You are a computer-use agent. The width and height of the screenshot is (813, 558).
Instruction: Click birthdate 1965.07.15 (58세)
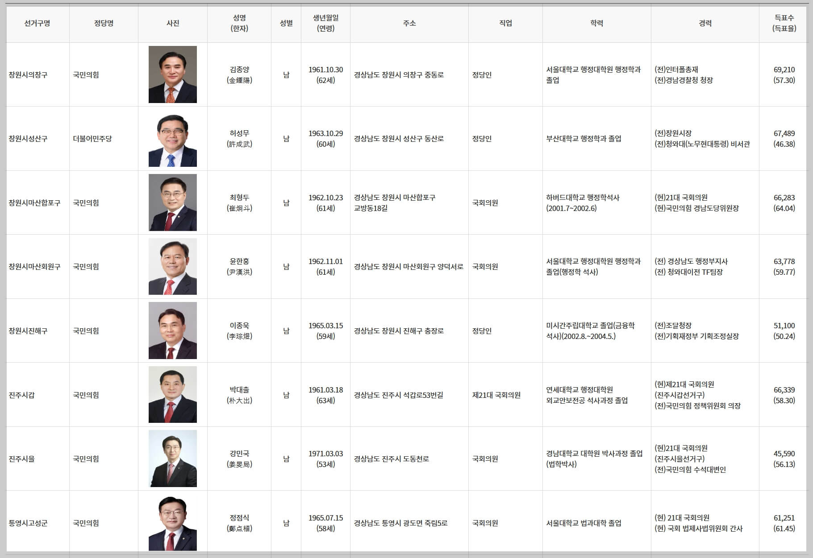[326, 523]
